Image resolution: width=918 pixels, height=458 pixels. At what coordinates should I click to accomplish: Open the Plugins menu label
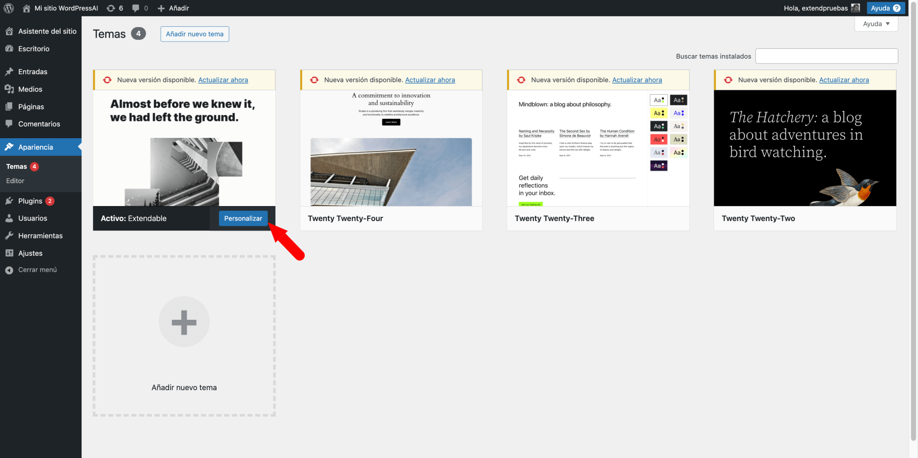pyautogui.click(x=30, y=201)
